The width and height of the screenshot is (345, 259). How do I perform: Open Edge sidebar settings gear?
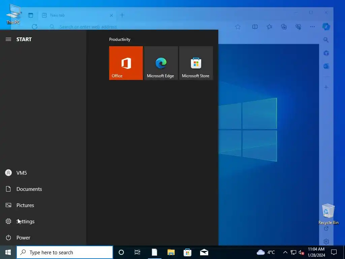point(326,241)
